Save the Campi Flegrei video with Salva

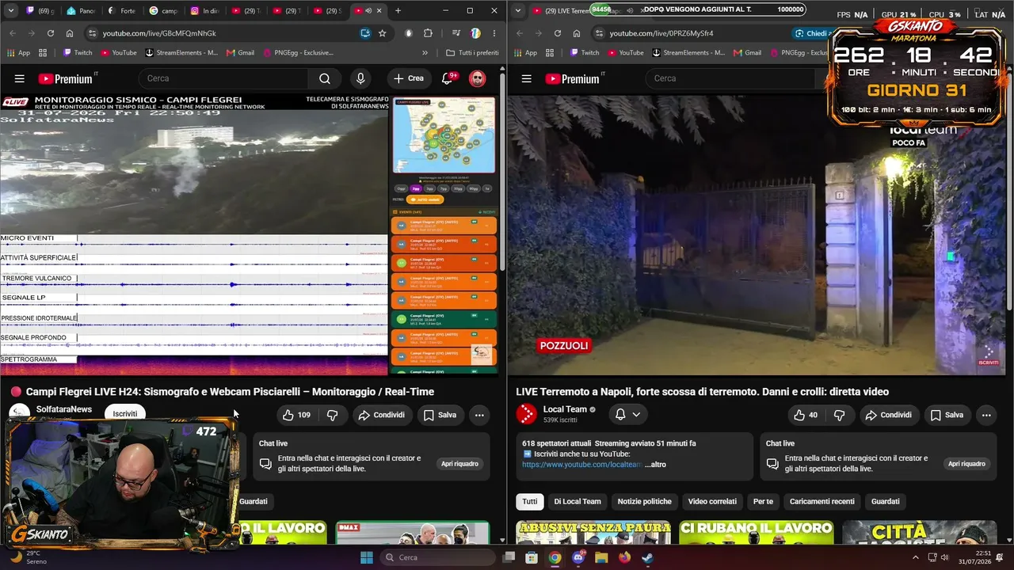click(x=440, y=415)
